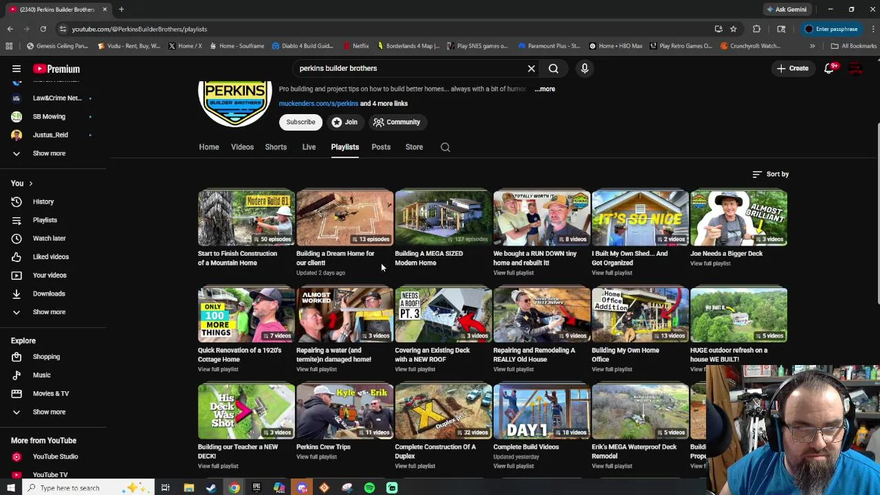Subscribe to Perkins Builder Brothers
This screenshot has width=880, height=495.
point(300,122)
